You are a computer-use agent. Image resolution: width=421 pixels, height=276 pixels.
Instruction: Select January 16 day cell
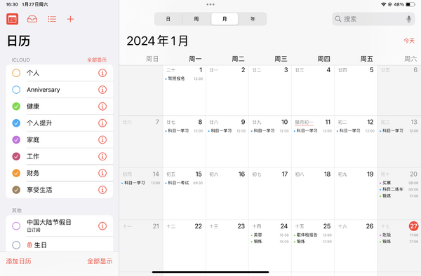click(227, 194)
